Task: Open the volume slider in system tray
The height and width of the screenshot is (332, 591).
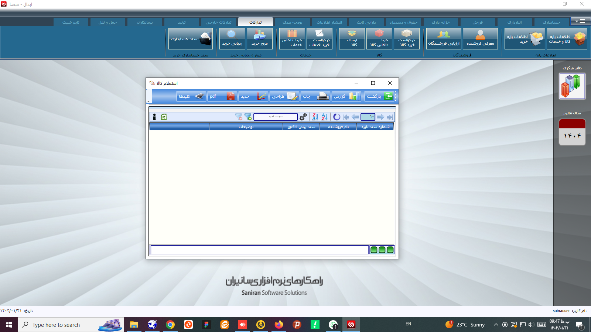Action: tap(531, 325)
